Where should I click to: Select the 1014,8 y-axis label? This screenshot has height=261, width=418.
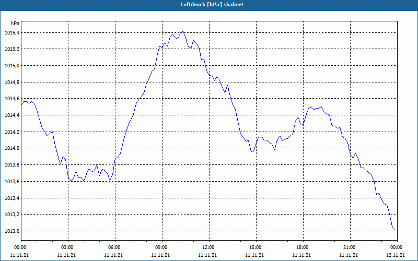tap(12, 82)
